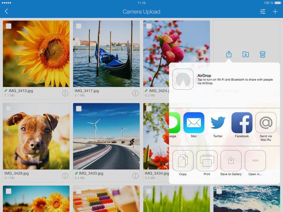Tap the signal dots in status bar

[x=6, y=3]
